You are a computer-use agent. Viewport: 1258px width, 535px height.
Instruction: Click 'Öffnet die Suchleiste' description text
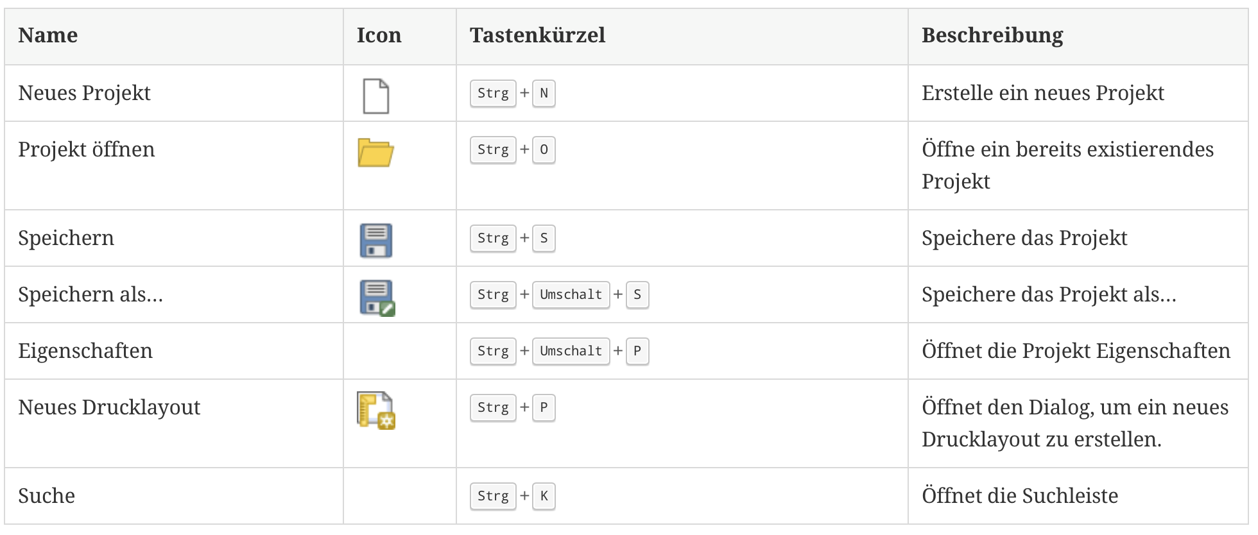pyautogui.click(x=1020, y=496)
